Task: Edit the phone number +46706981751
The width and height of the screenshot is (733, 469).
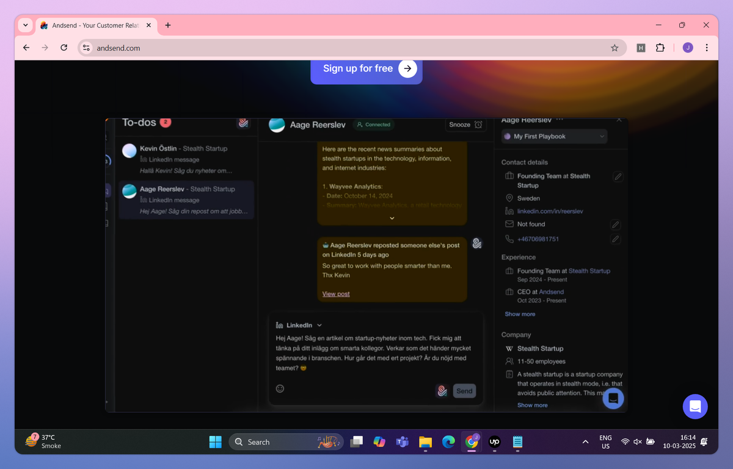Action: 616,239
